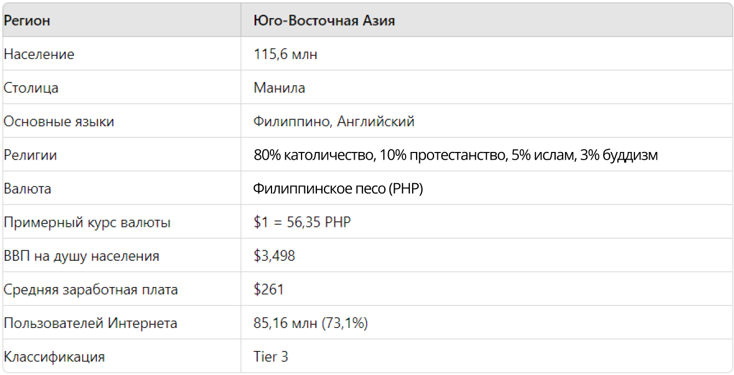
Task: Click Примерный курс валюты label
Action: click(87, 223)
